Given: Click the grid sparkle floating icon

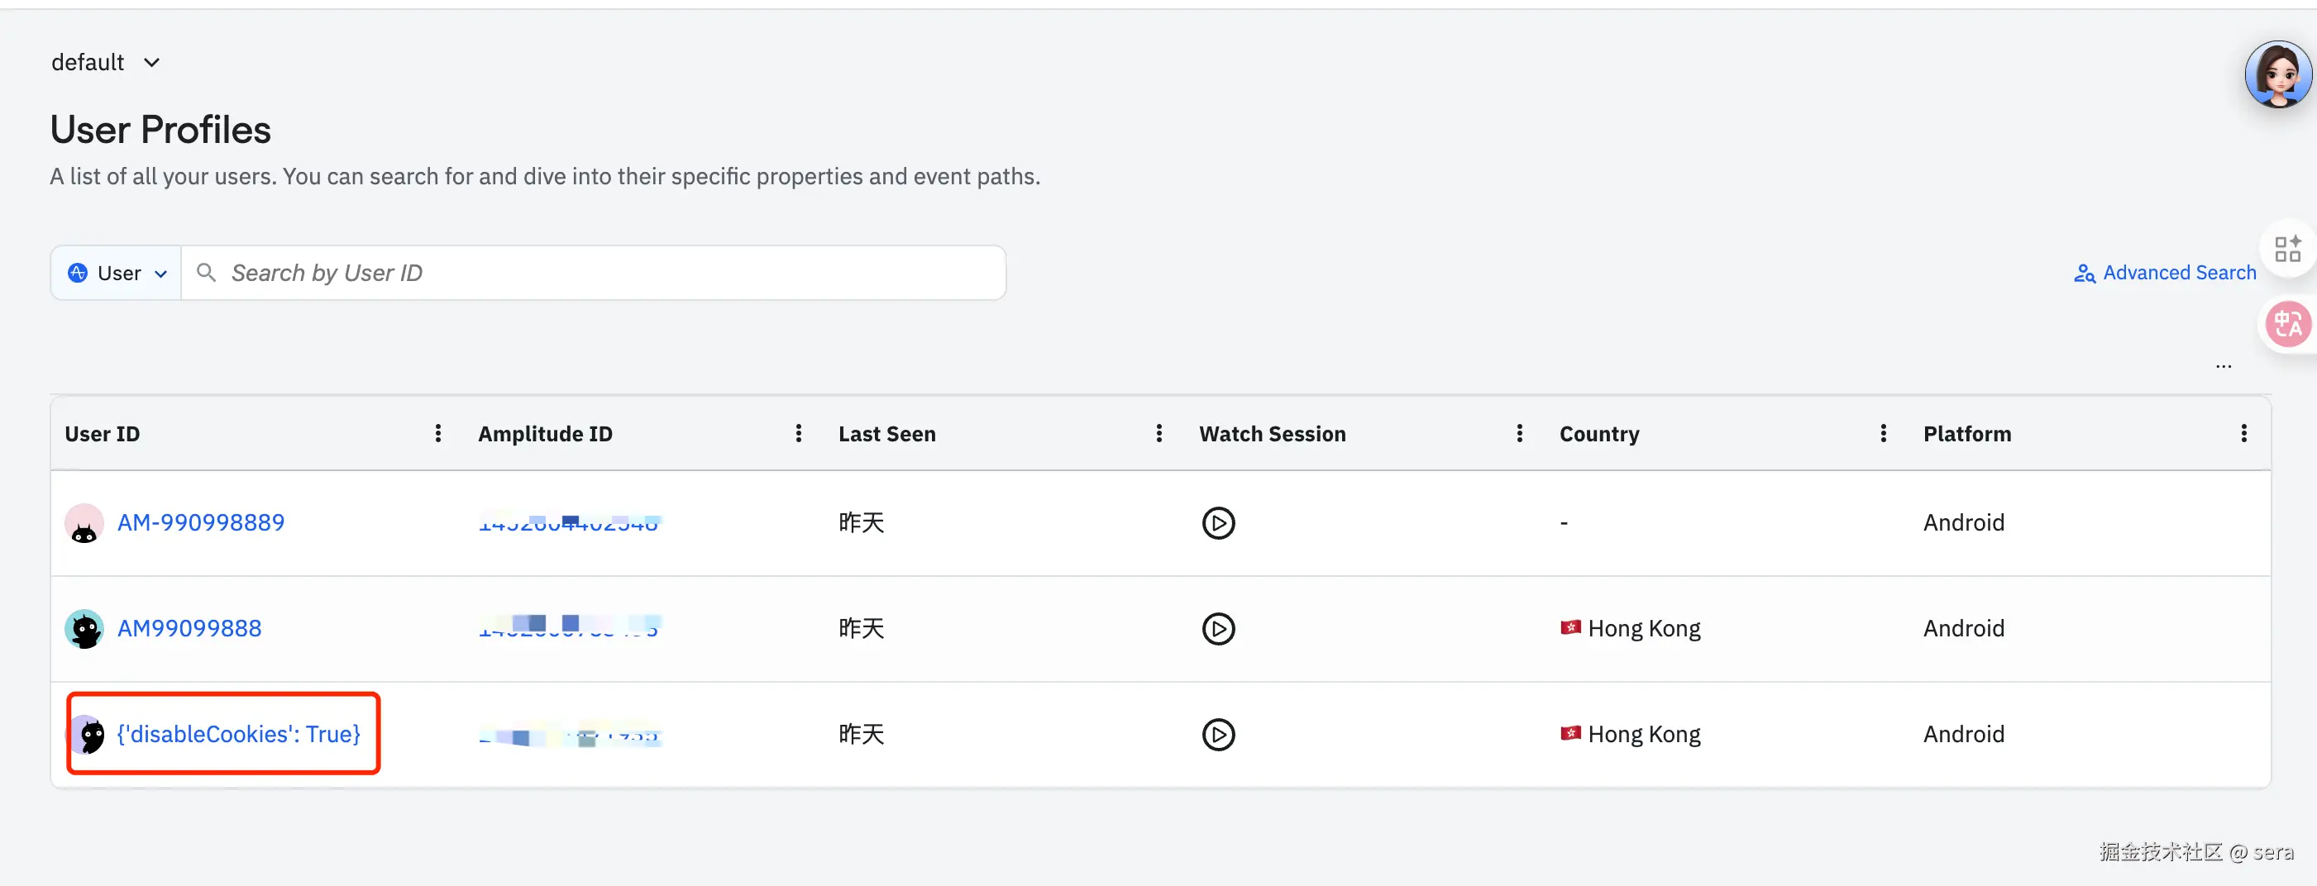Looking at the screenshot, I should pos(2287,249).
